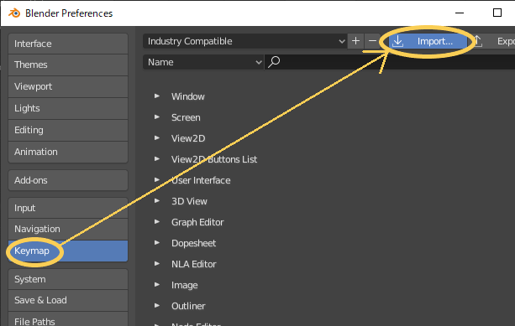Click the Screen label text

pos(186,117)
